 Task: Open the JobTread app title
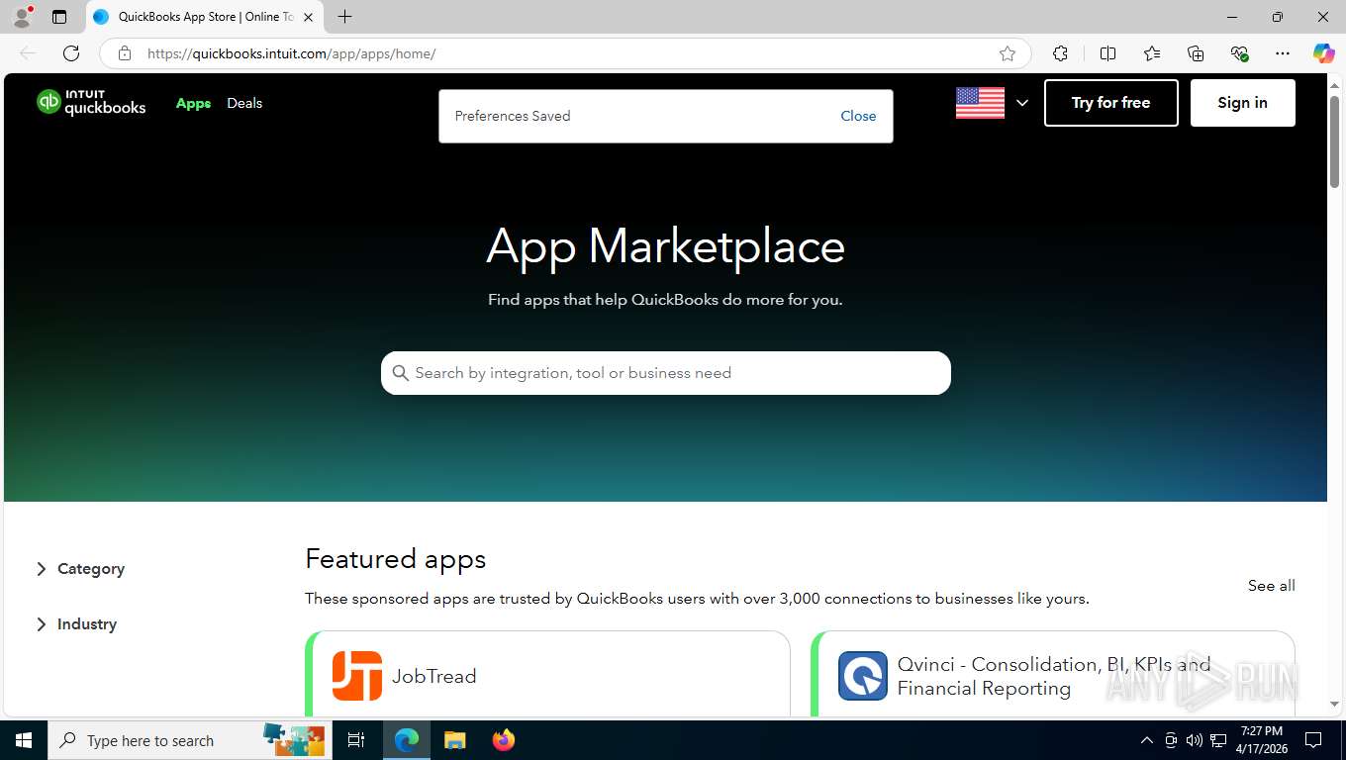pyautogui.click(x=433, y=676)
